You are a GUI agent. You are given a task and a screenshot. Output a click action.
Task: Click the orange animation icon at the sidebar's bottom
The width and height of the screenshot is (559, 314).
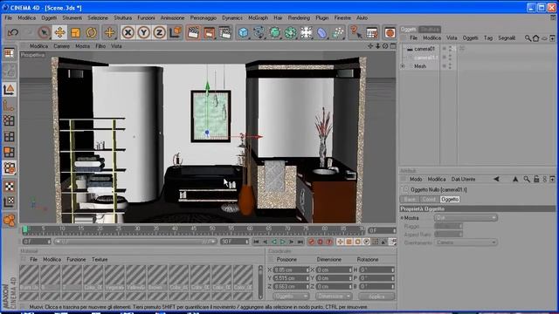click(9, 220)
